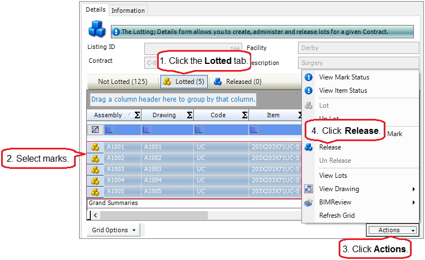
Task: Click the gold lot icon for row A1003
Action: tap(95, 169)
